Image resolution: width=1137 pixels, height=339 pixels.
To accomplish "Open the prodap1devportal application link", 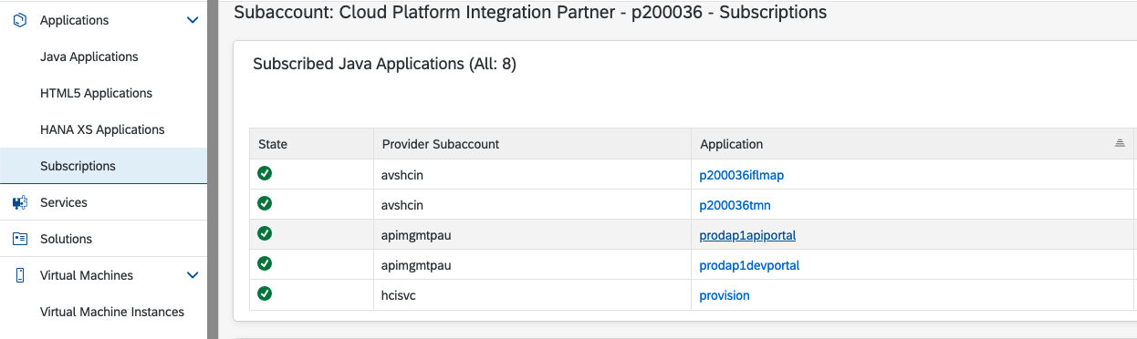I will pyautogui.click(x=749, y=265).
